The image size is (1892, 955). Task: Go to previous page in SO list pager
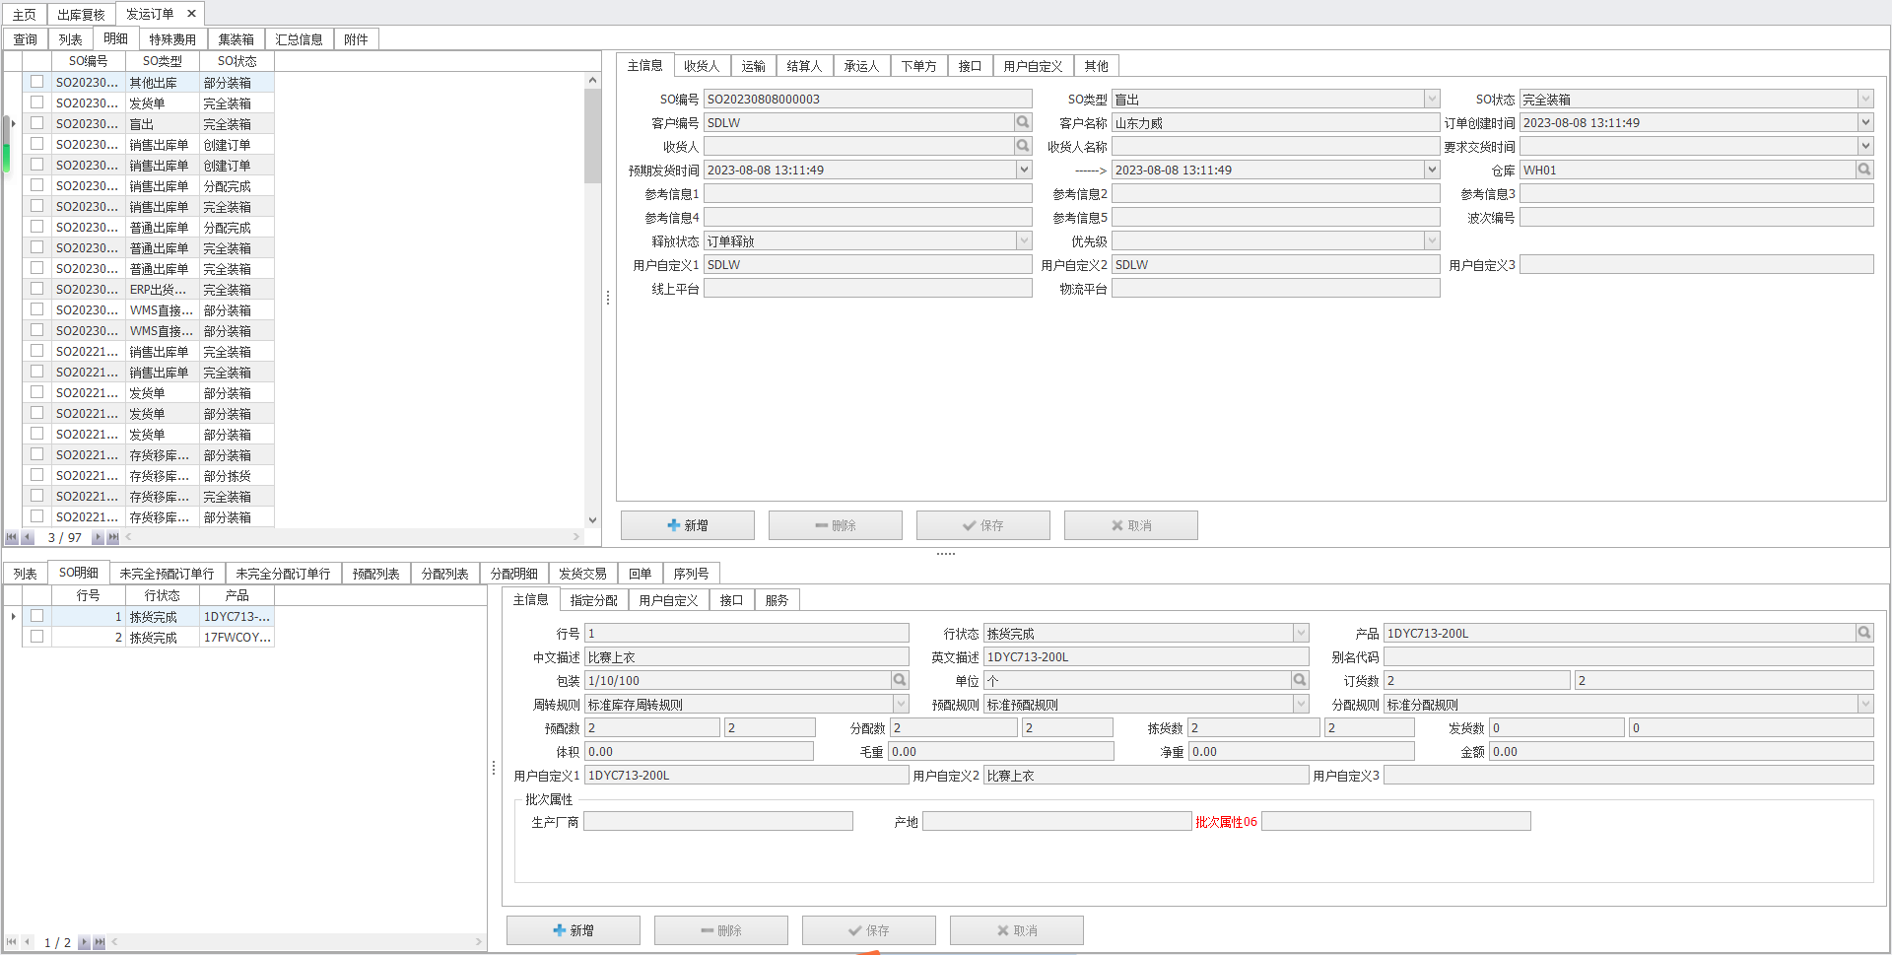pyautogui.click(x=28, y=537)
